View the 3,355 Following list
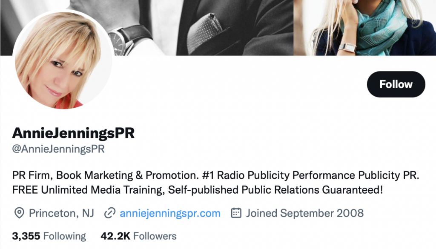Image resolution: width=436 pixels, height=249 pixels. coord(49,236)
